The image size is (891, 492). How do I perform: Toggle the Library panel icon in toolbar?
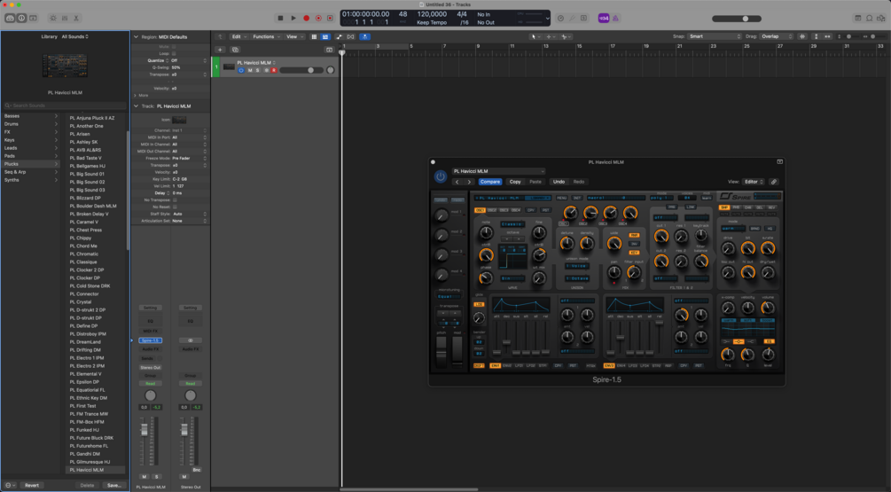[x=11, y=19]
